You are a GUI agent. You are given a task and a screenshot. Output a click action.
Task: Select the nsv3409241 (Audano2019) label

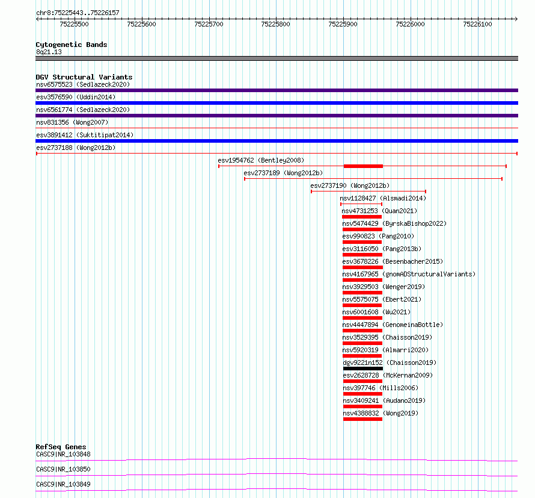pos(384,400)
